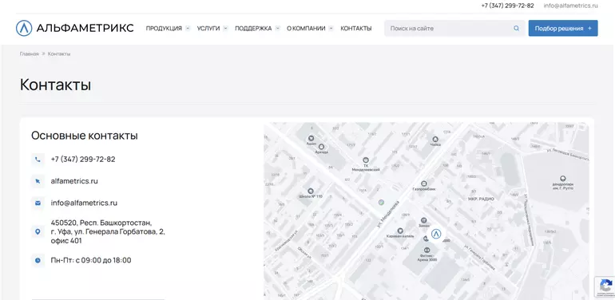Click the АЛЬФАМЕТРИКС logo text
The height and width of the screenshot is (300, 615).
pos(85,28)
